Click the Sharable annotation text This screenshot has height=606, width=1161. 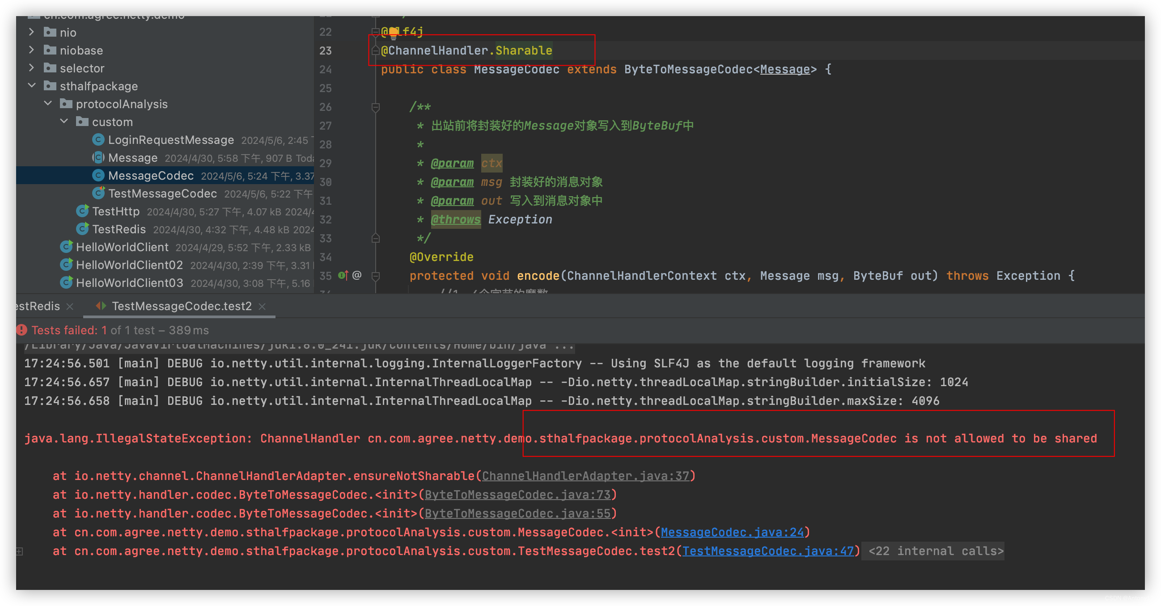pos(524,50)
